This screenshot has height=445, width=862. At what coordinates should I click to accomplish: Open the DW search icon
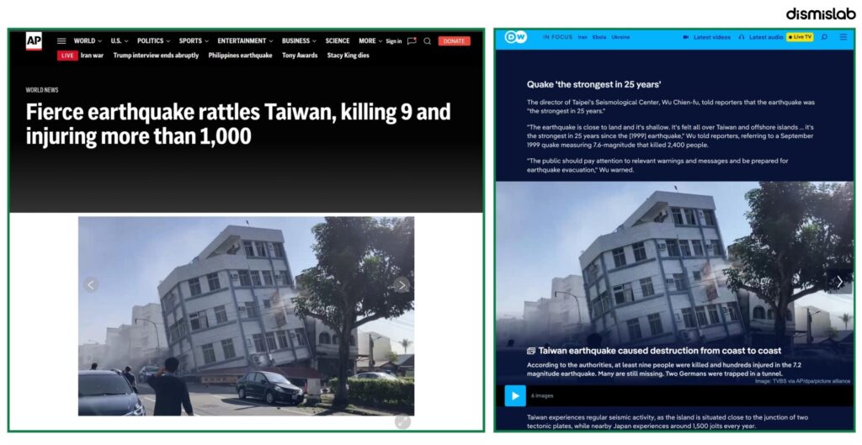click(824, 37)
